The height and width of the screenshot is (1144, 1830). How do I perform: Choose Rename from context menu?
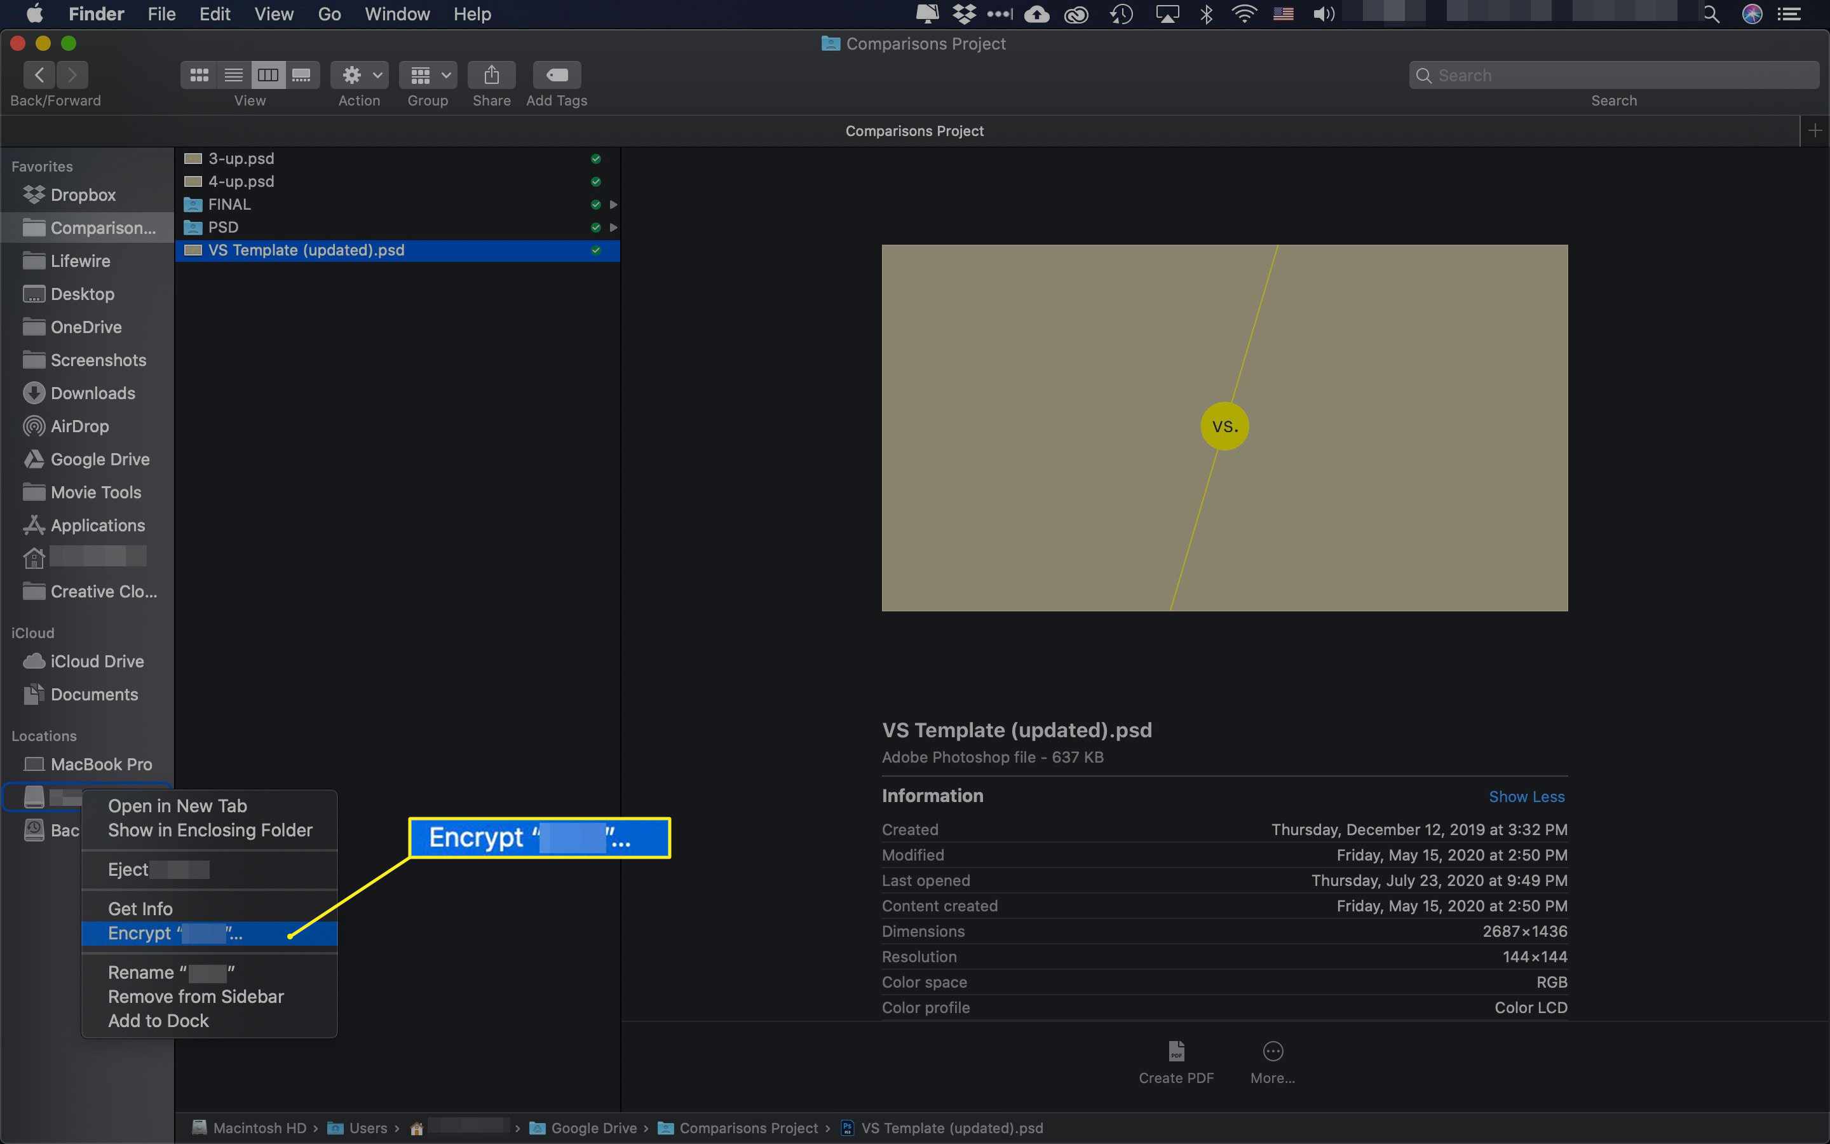coord(208,972)
